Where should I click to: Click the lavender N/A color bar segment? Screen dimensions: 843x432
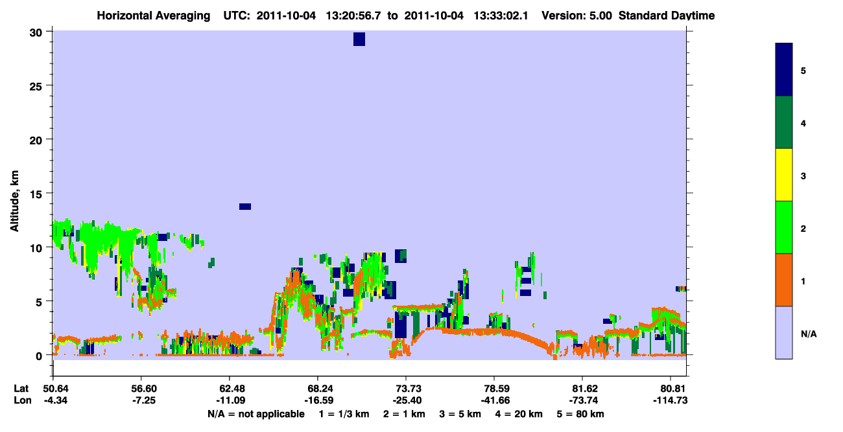[784, 332]
